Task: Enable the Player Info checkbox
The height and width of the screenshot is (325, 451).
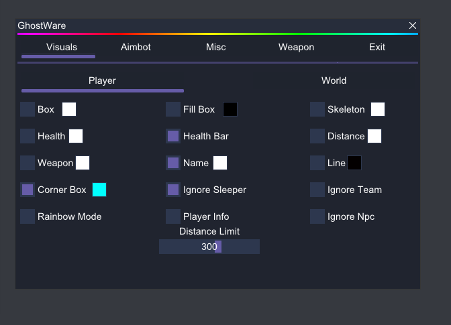Action: [173, 216]
